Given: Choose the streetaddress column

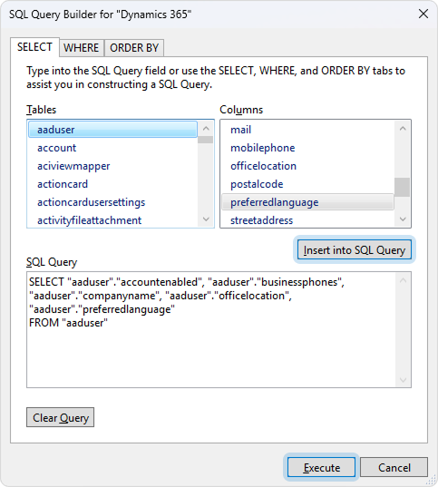Looking at the screenshot, I should tap(307, 220).
